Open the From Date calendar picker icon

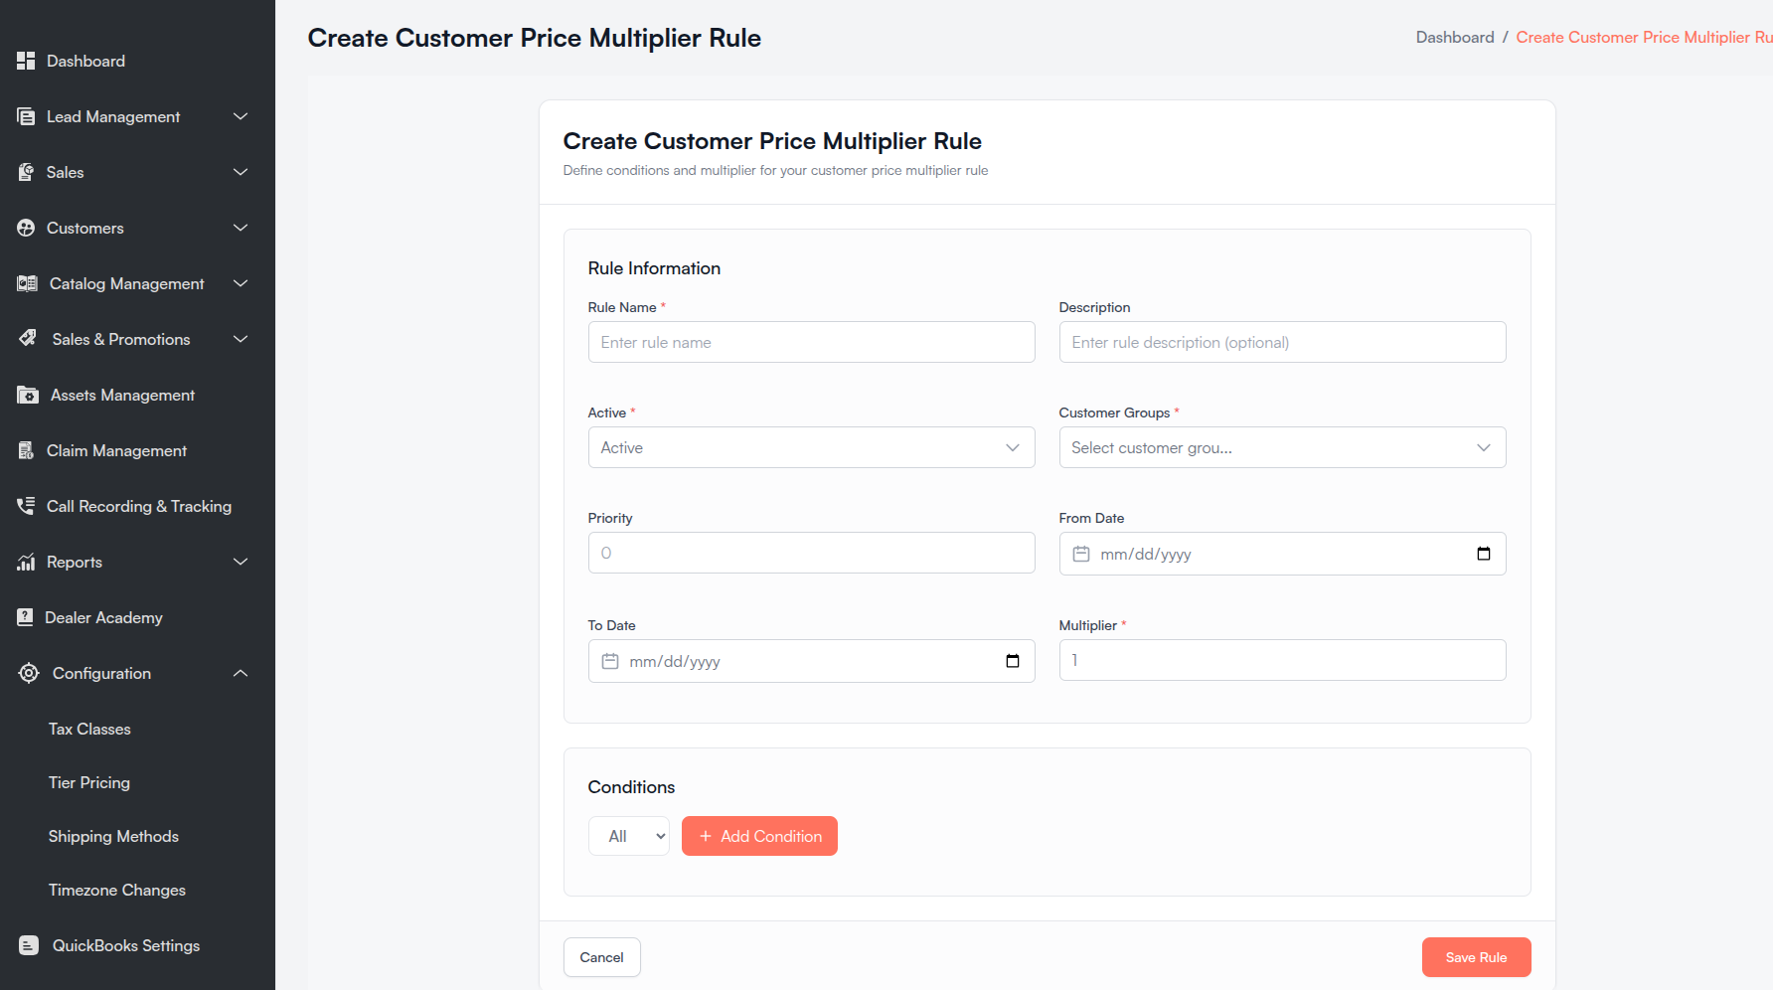coord(1484,554)
